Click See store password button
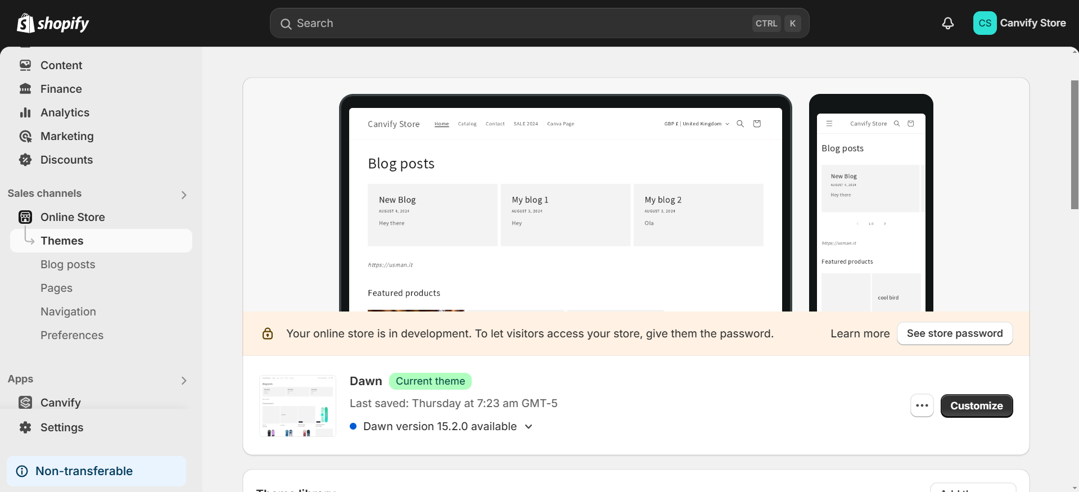 click(955, 333)
